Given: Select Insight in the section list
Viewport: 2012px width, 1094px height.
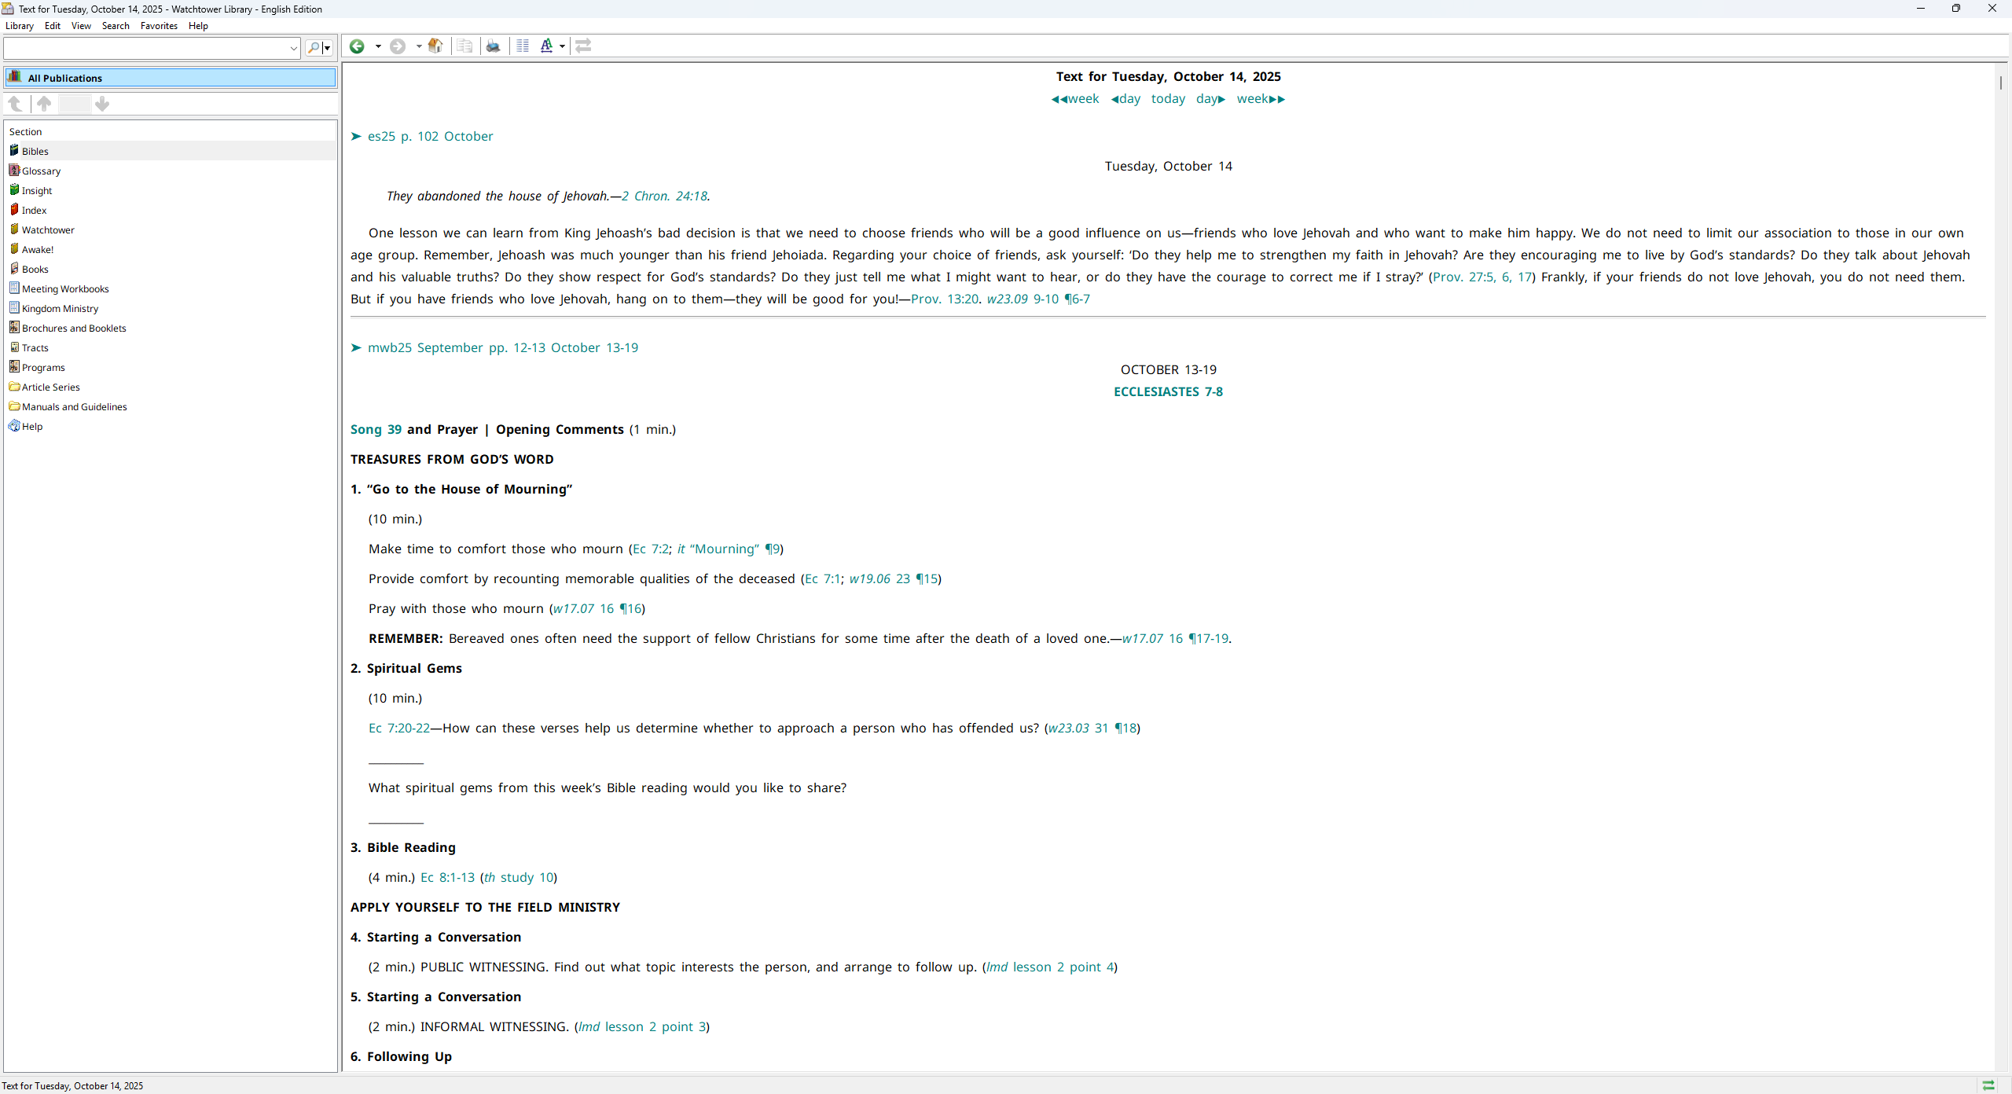Looking at the screenshot, I should (x=37, y=191).
